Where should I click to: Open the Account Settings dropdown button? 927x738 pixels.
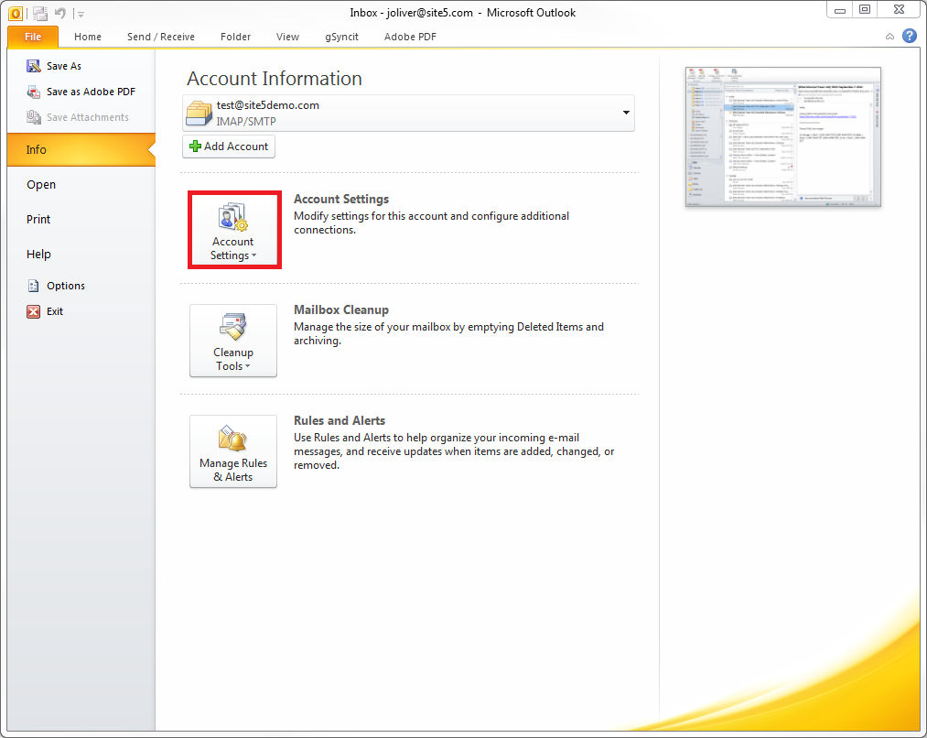233,231
